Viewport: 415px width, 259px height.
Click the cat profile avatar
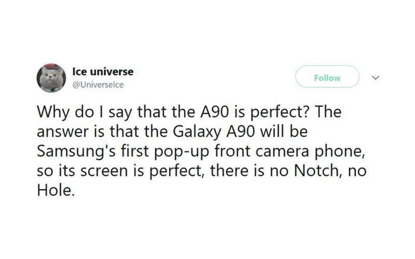pos(51,78)
